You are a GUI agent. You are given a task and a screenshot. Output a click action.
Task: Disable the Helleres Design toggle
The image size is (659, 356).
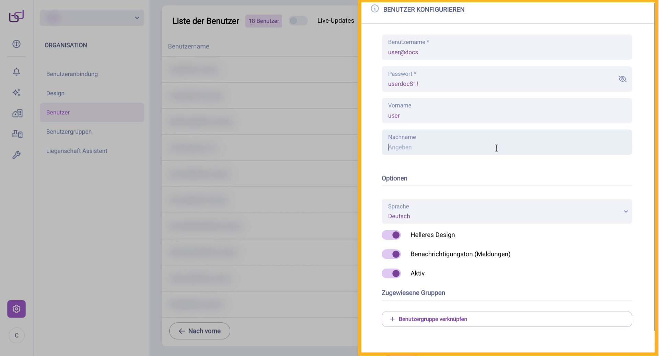click(391, 235)
